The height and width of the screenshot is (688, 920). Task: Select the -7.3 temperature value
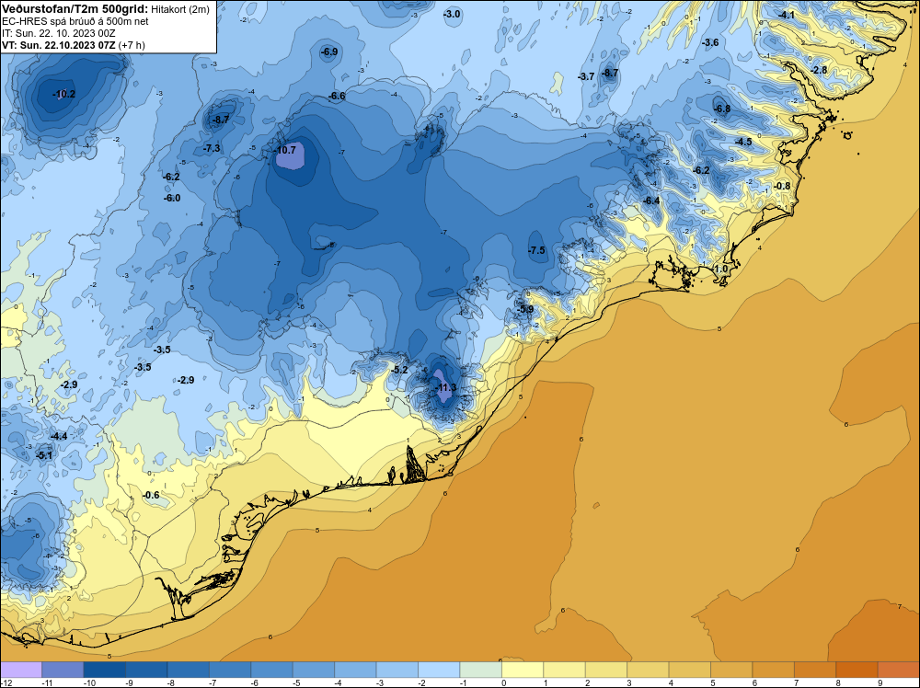coord(212,148)
